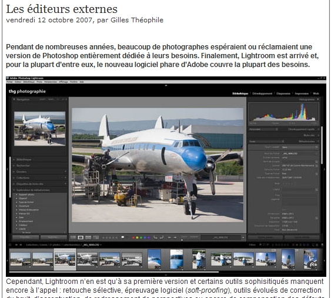Apply the red color label
Image resolution: width=331 pixels, height=298 pixels.
tap(133, 237)
